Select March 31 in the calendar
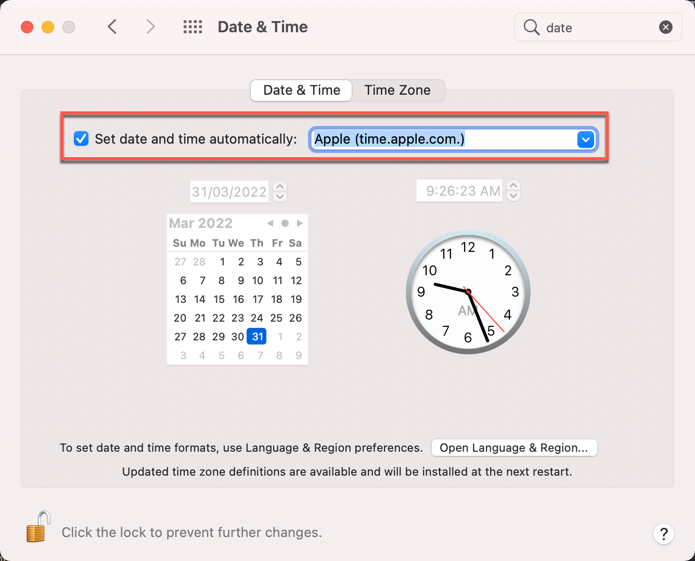 pyautogui.click(x=257, y=337)
